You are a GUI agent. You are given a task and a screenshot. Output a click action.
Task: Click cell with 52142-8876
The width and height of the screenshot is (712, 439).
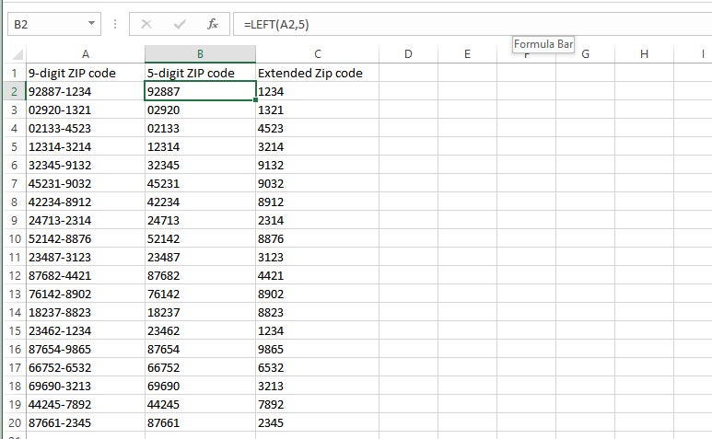[x=86, y=239]
